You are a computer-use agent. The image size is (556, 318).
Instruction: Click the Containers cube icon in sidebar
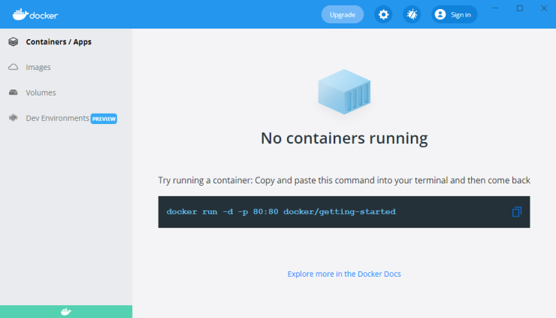14,42
